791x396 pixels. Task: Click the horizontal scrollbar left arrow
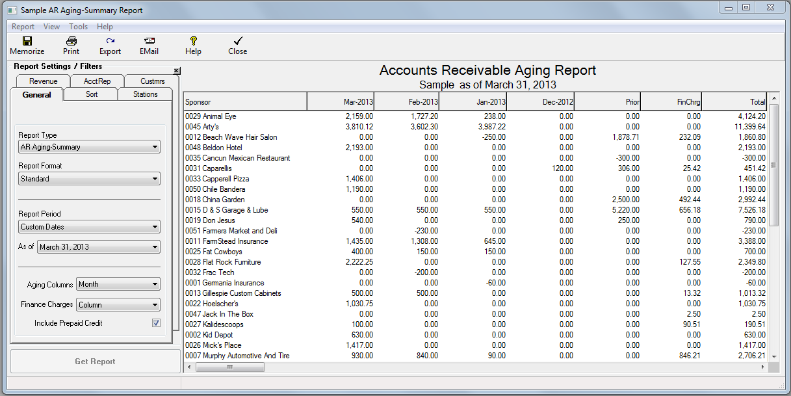pos(189,367)
